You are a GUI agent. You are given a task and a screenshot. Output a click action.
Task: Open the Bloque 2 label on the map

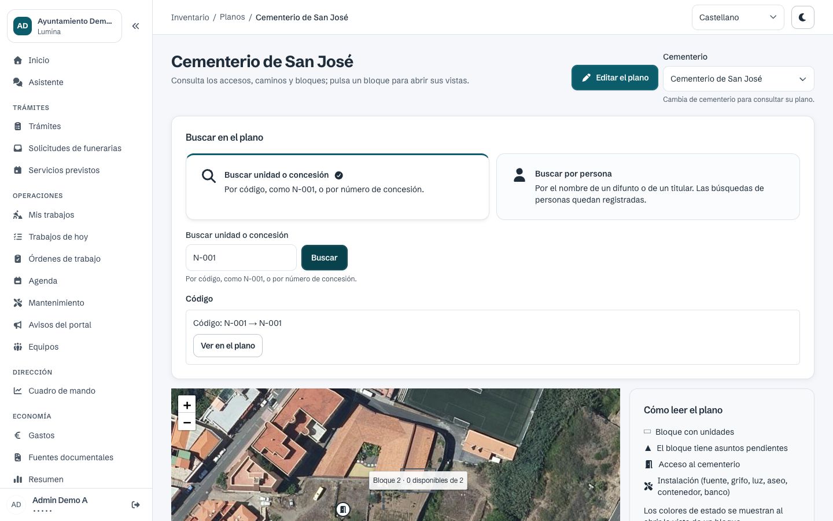pyautogui.click(x=418, y=480)
